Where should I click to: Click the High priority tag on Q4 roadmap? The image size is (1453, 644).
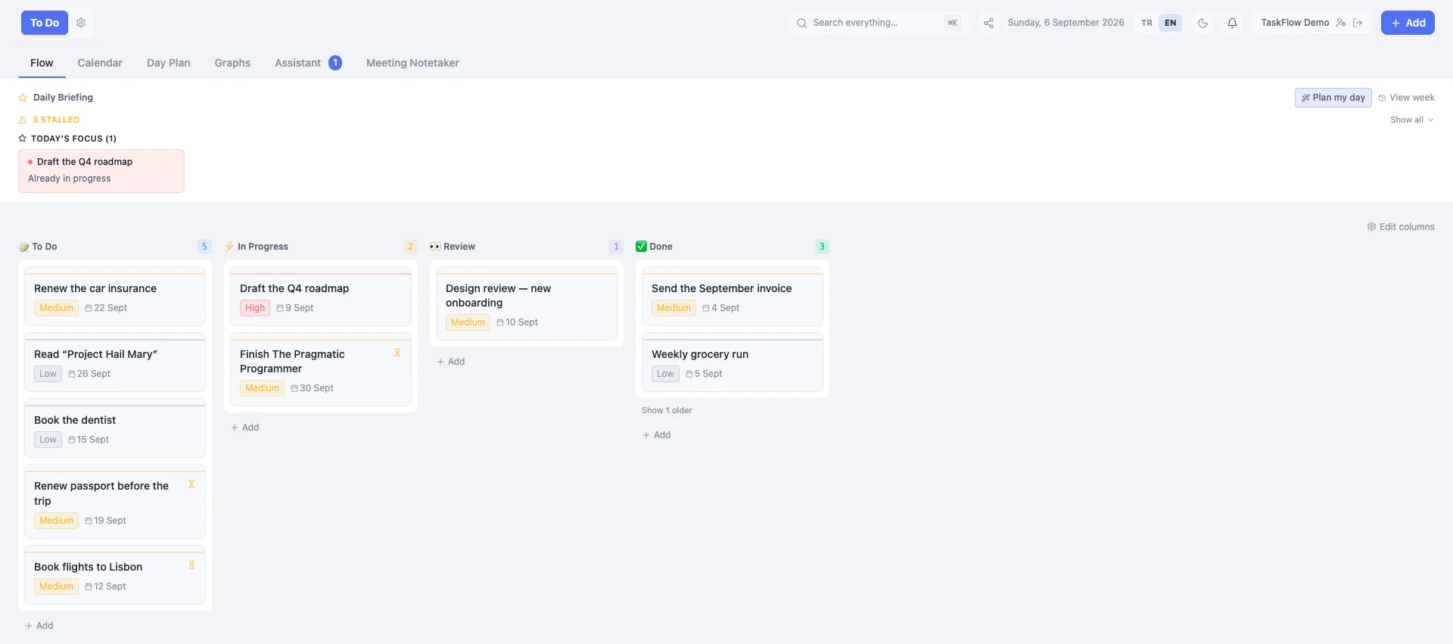[x=255, y=308]
